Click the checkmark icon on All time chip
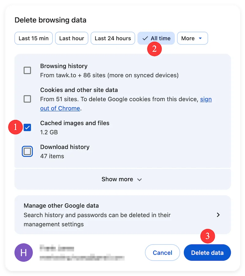 click(x=145, y=38)
